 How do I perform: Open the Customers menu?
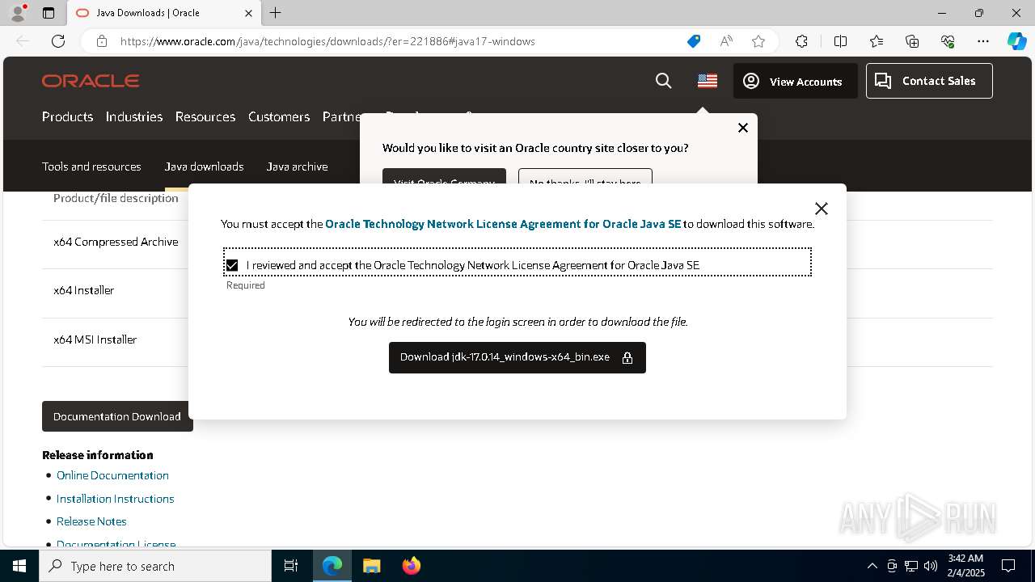[x=279, y=116]
